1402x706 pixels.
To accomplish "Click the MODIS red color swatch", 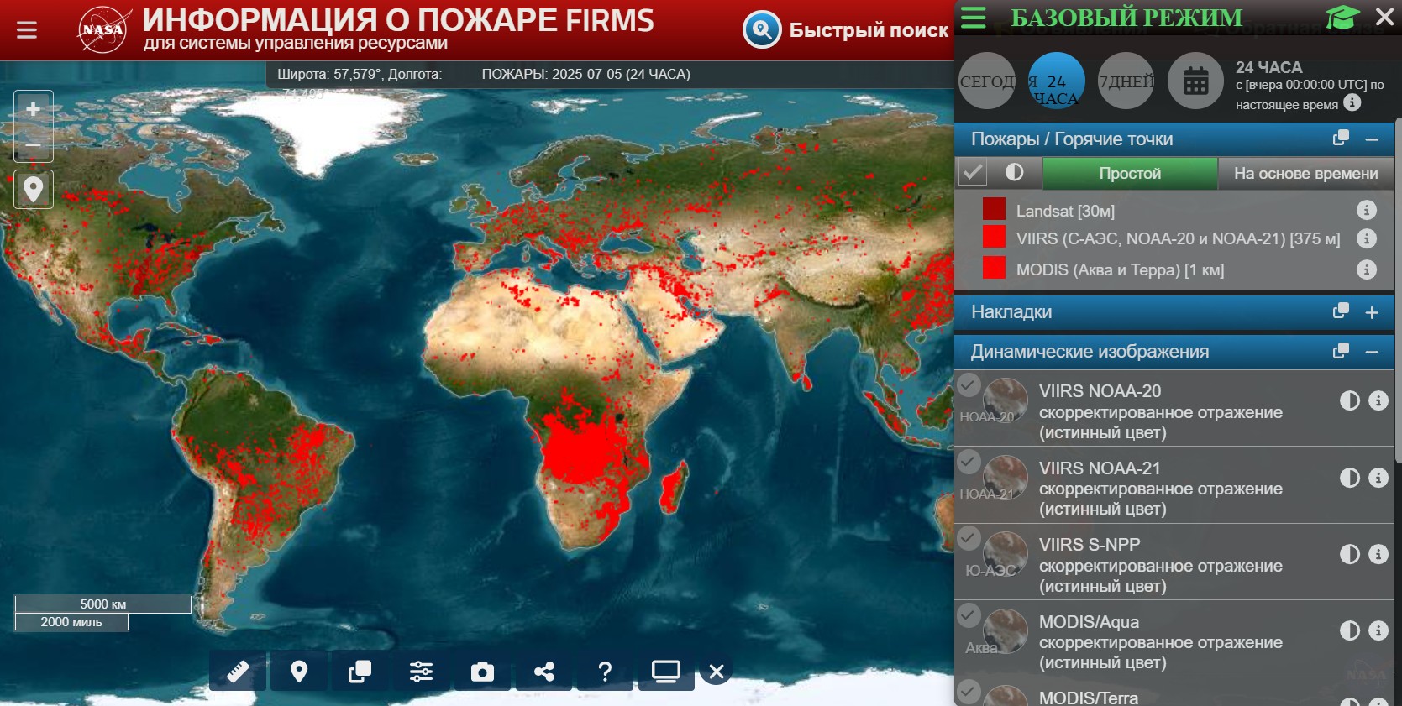I will 994,268.
